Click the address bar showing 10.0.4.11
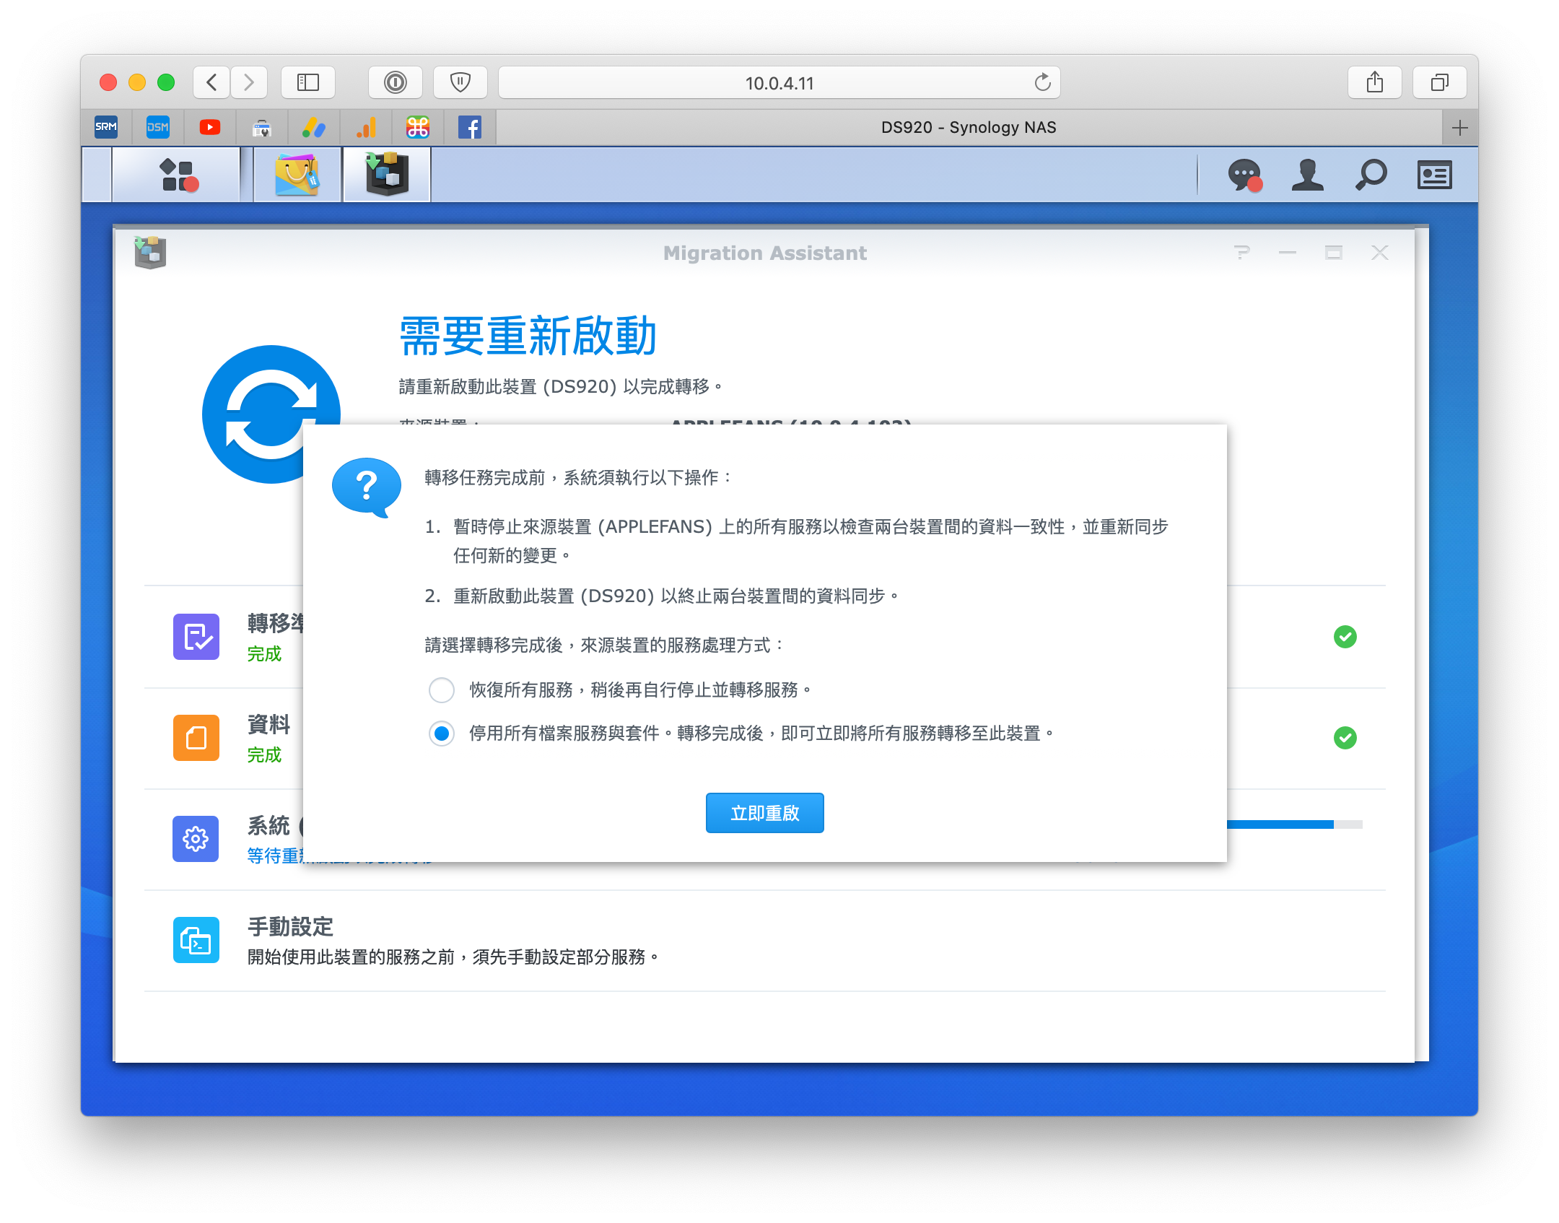Image resolution: width=1559 pixels, height=1223 pixels. coord(779,82)
